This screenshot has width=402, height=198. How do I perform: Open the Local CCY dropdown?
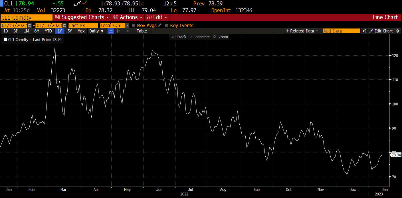[x=127, y=25]
